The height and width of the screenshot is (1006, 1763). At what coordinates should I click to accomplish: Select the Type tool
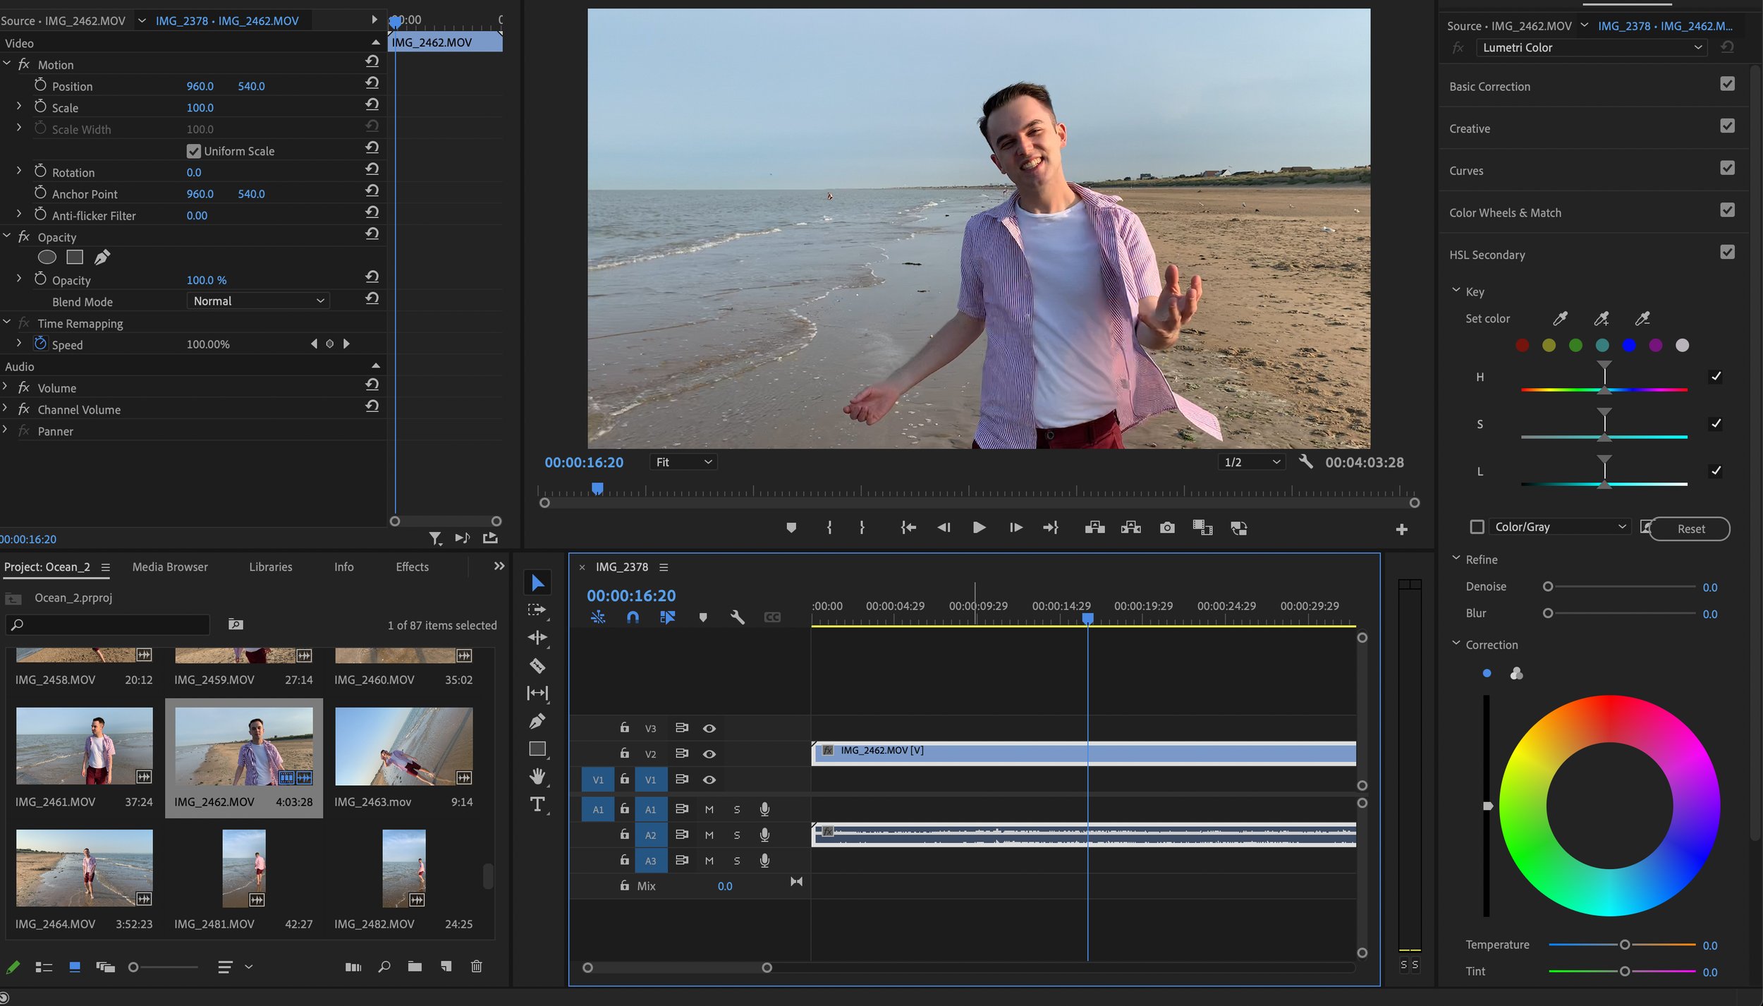pos(537,804)
